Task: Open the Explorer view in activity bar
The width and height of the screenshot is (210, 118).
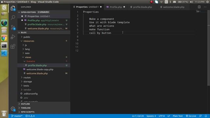Action: [x=13, y=8]
